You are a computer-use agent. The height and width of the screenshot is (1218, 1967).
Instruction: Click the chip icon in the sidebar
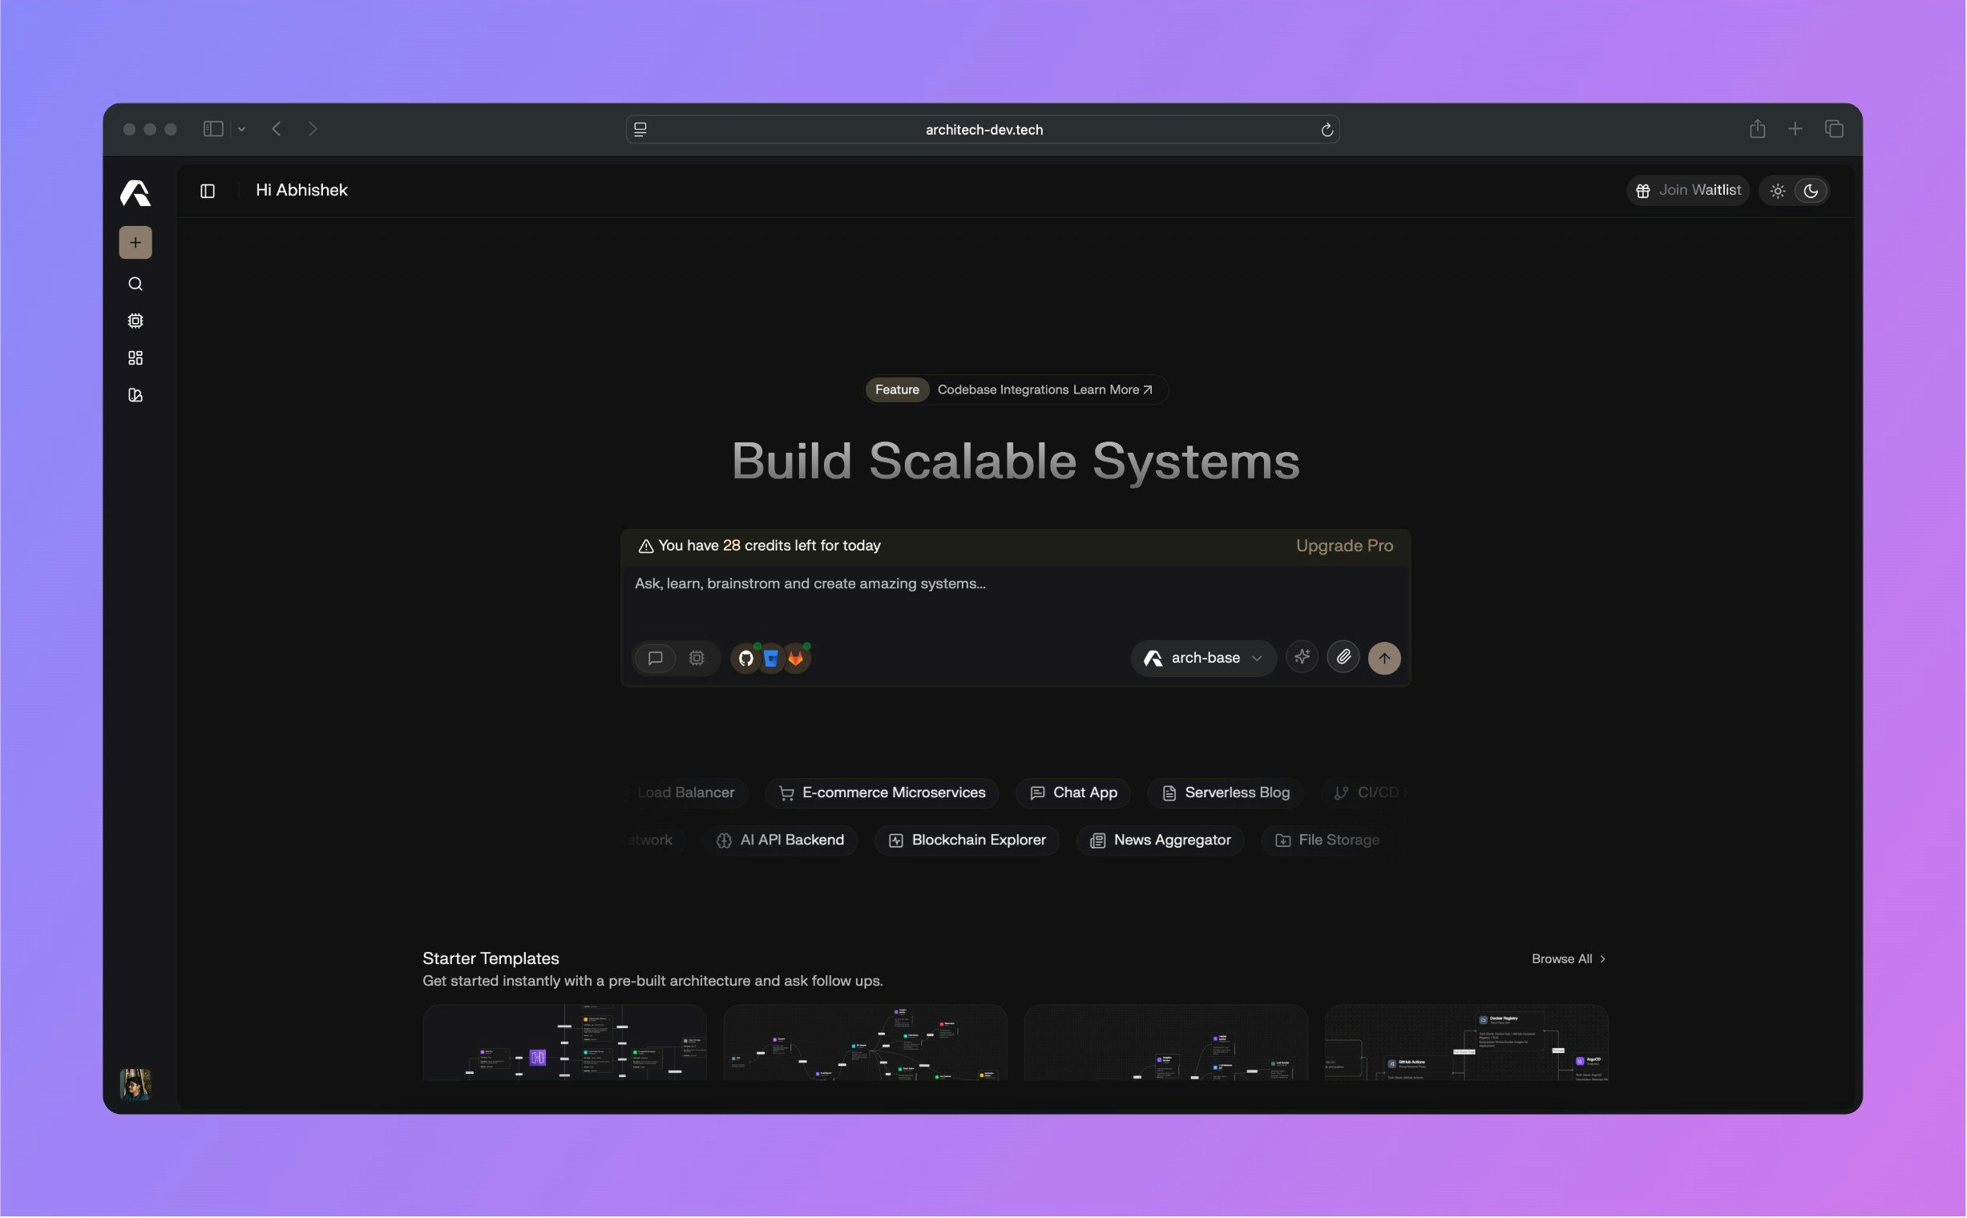click(135, 321)
